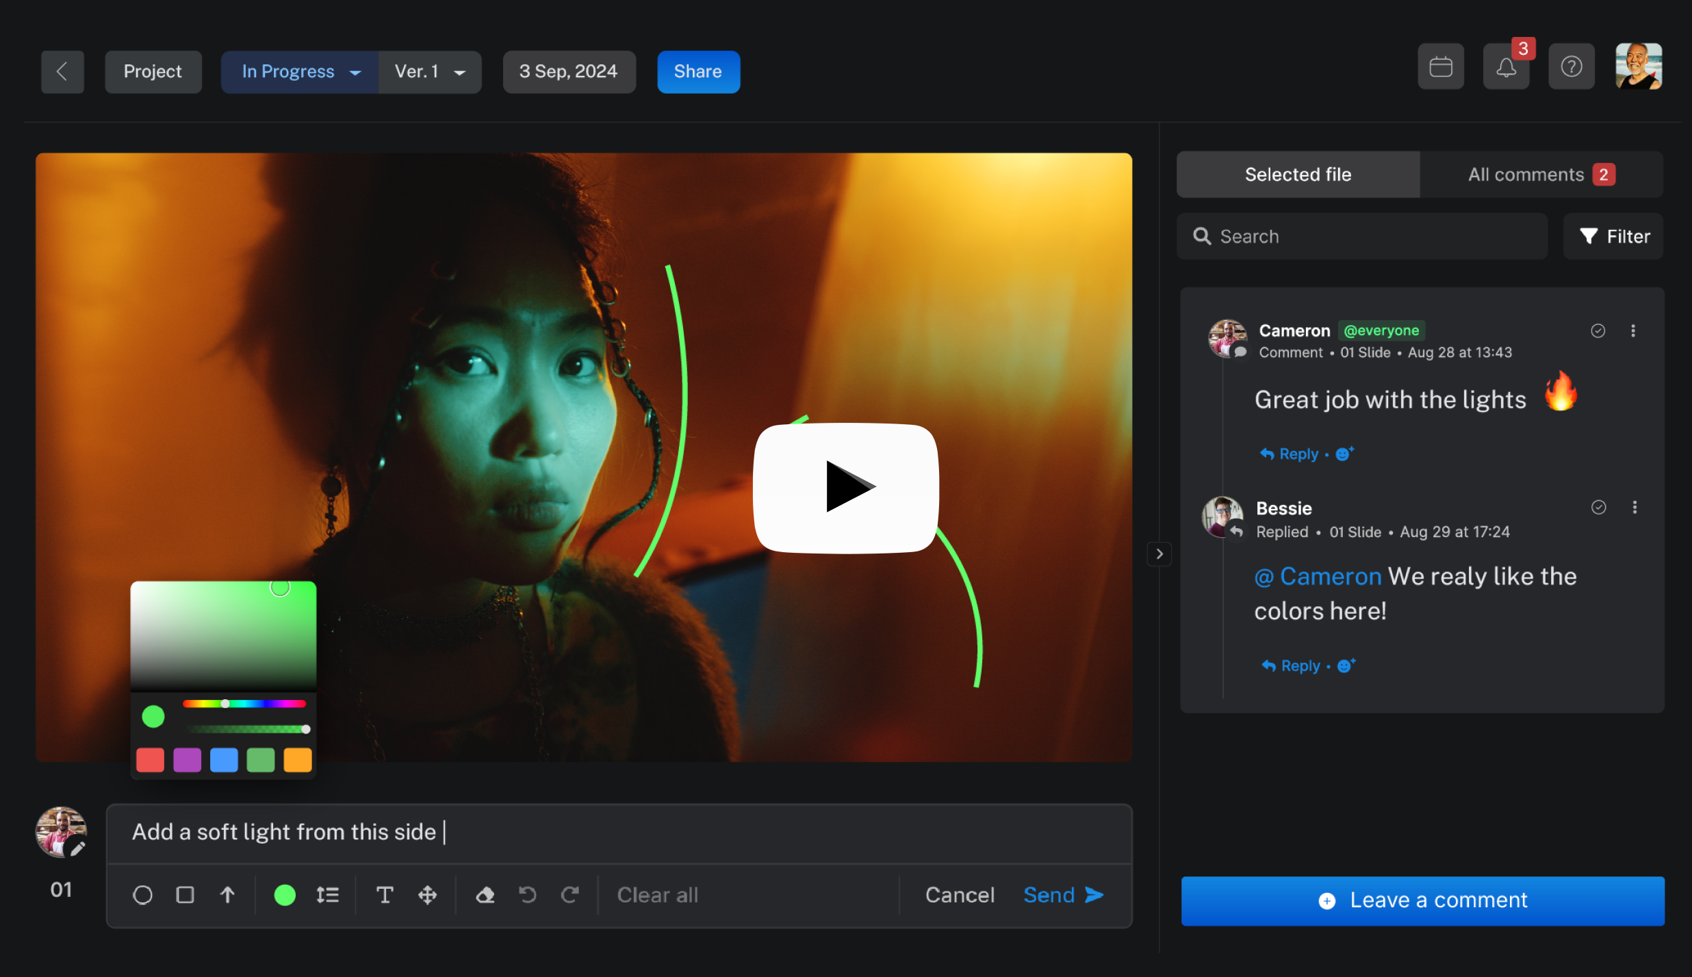Image resolution: width=1692 pixels, height=977 pixels.
Task: Select the circle drawing tool
Action: (142, 895)
